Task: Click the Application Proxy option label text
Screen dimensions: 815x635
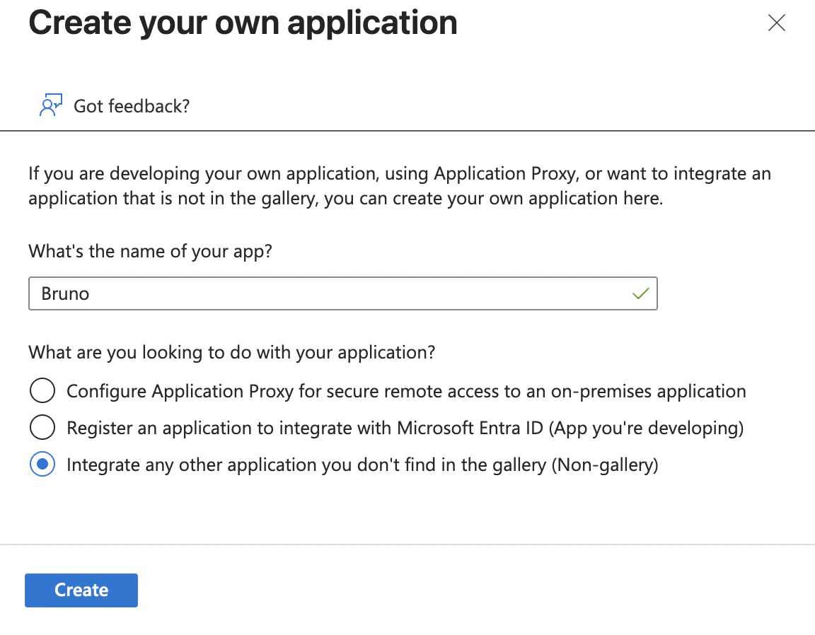Action: (405, 390)
